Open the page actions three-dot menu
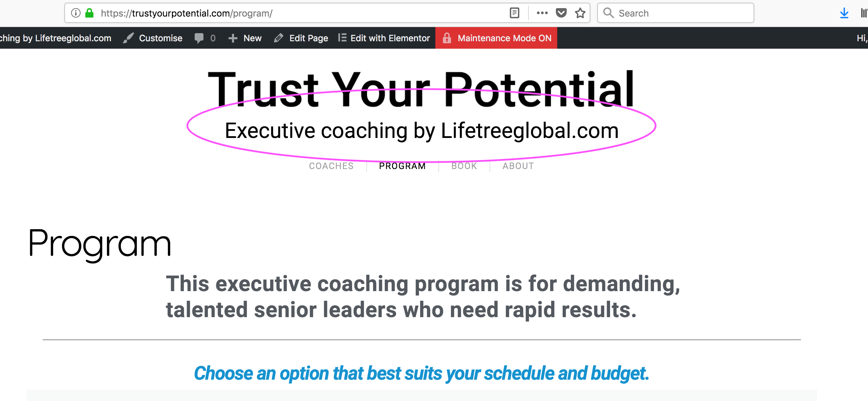This screenshot has width=868, height=401. (x=542, y=13)
